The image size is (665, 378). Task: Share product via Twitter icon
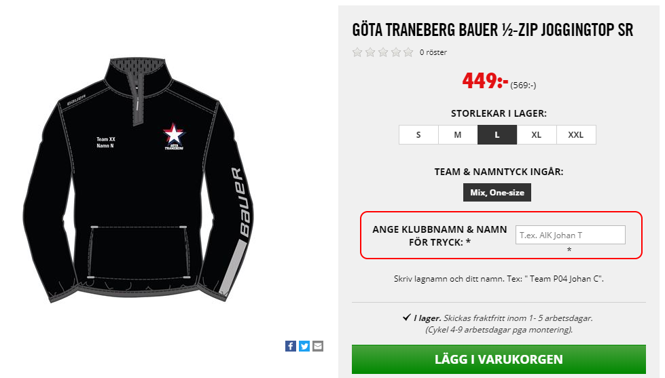(x=304, y=346)
